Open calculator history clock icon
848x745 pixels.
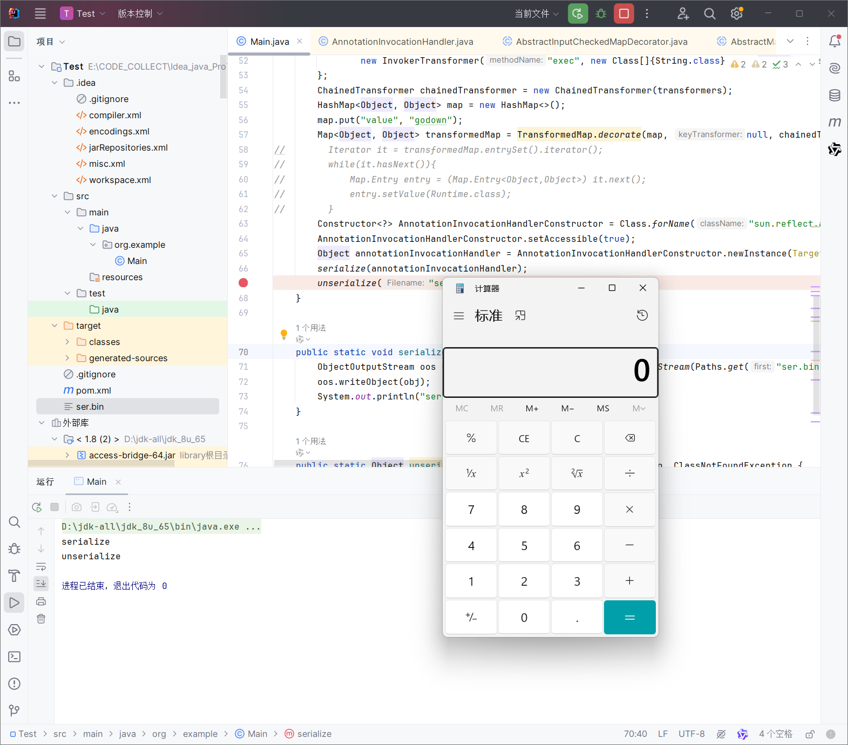pyautogui.click(x=642, y=315)
